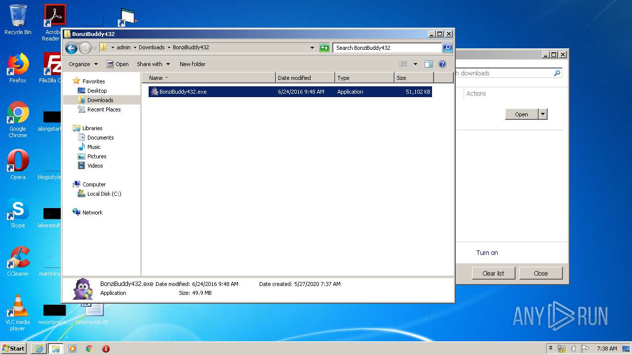
Task: Click the Clear list button
Action: click(493, 273)
